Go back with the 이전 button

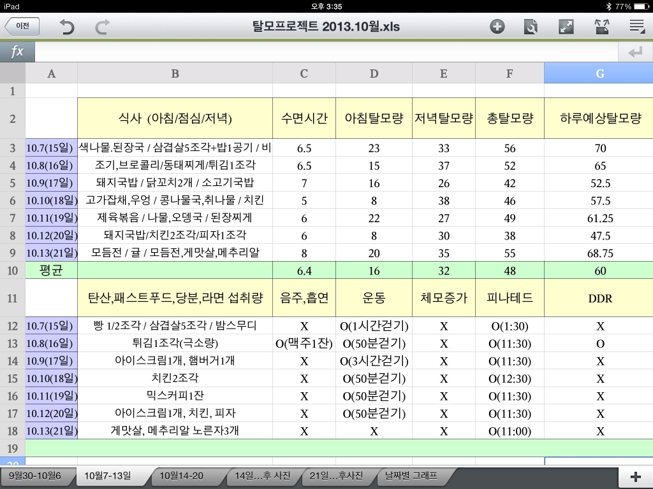[x=22, y=26]
